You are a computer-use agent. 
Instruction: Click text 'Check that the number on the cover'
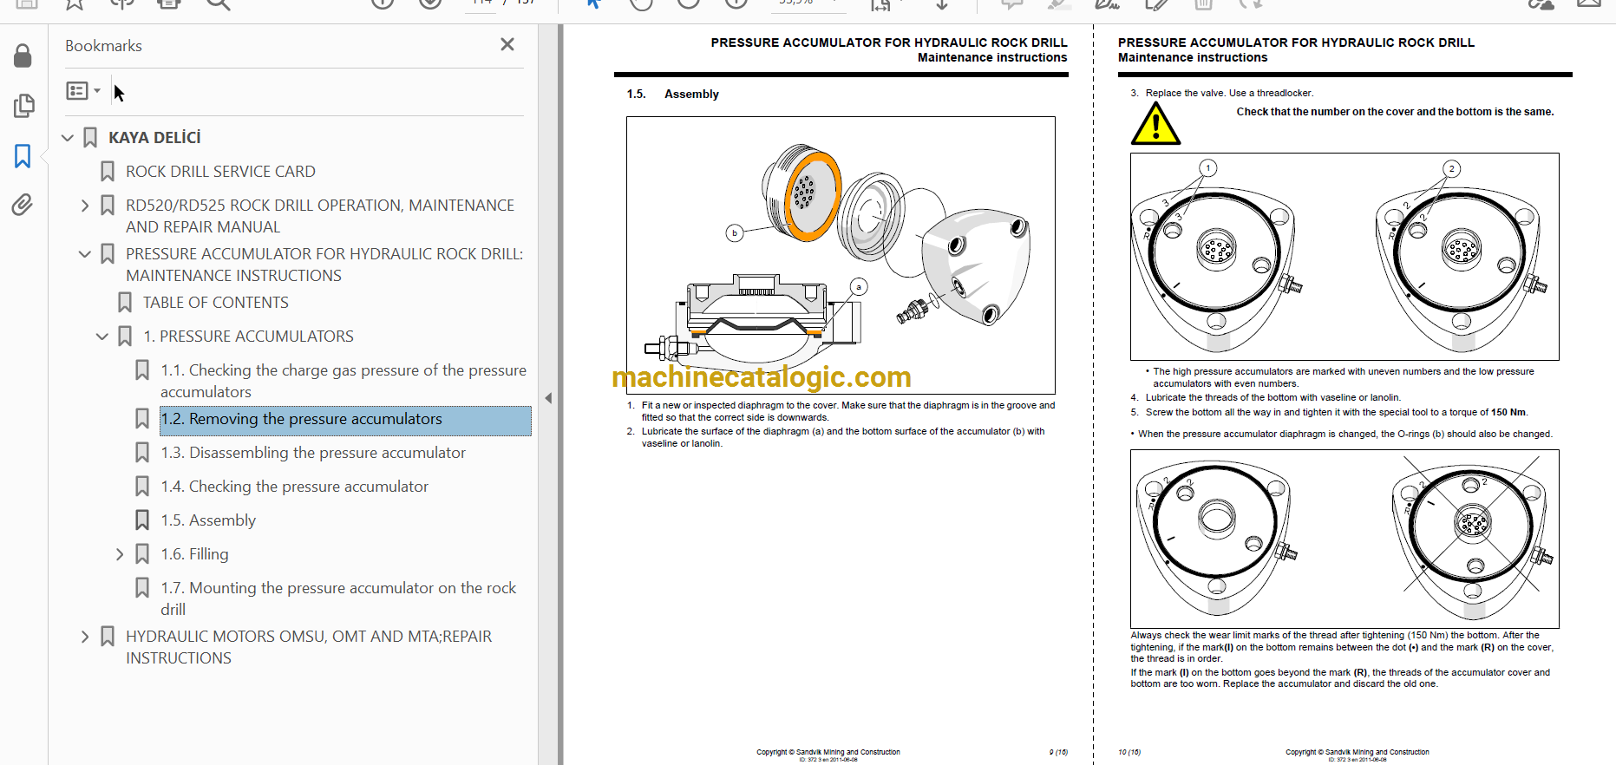pyautogui.click(x=1395, y=112)
